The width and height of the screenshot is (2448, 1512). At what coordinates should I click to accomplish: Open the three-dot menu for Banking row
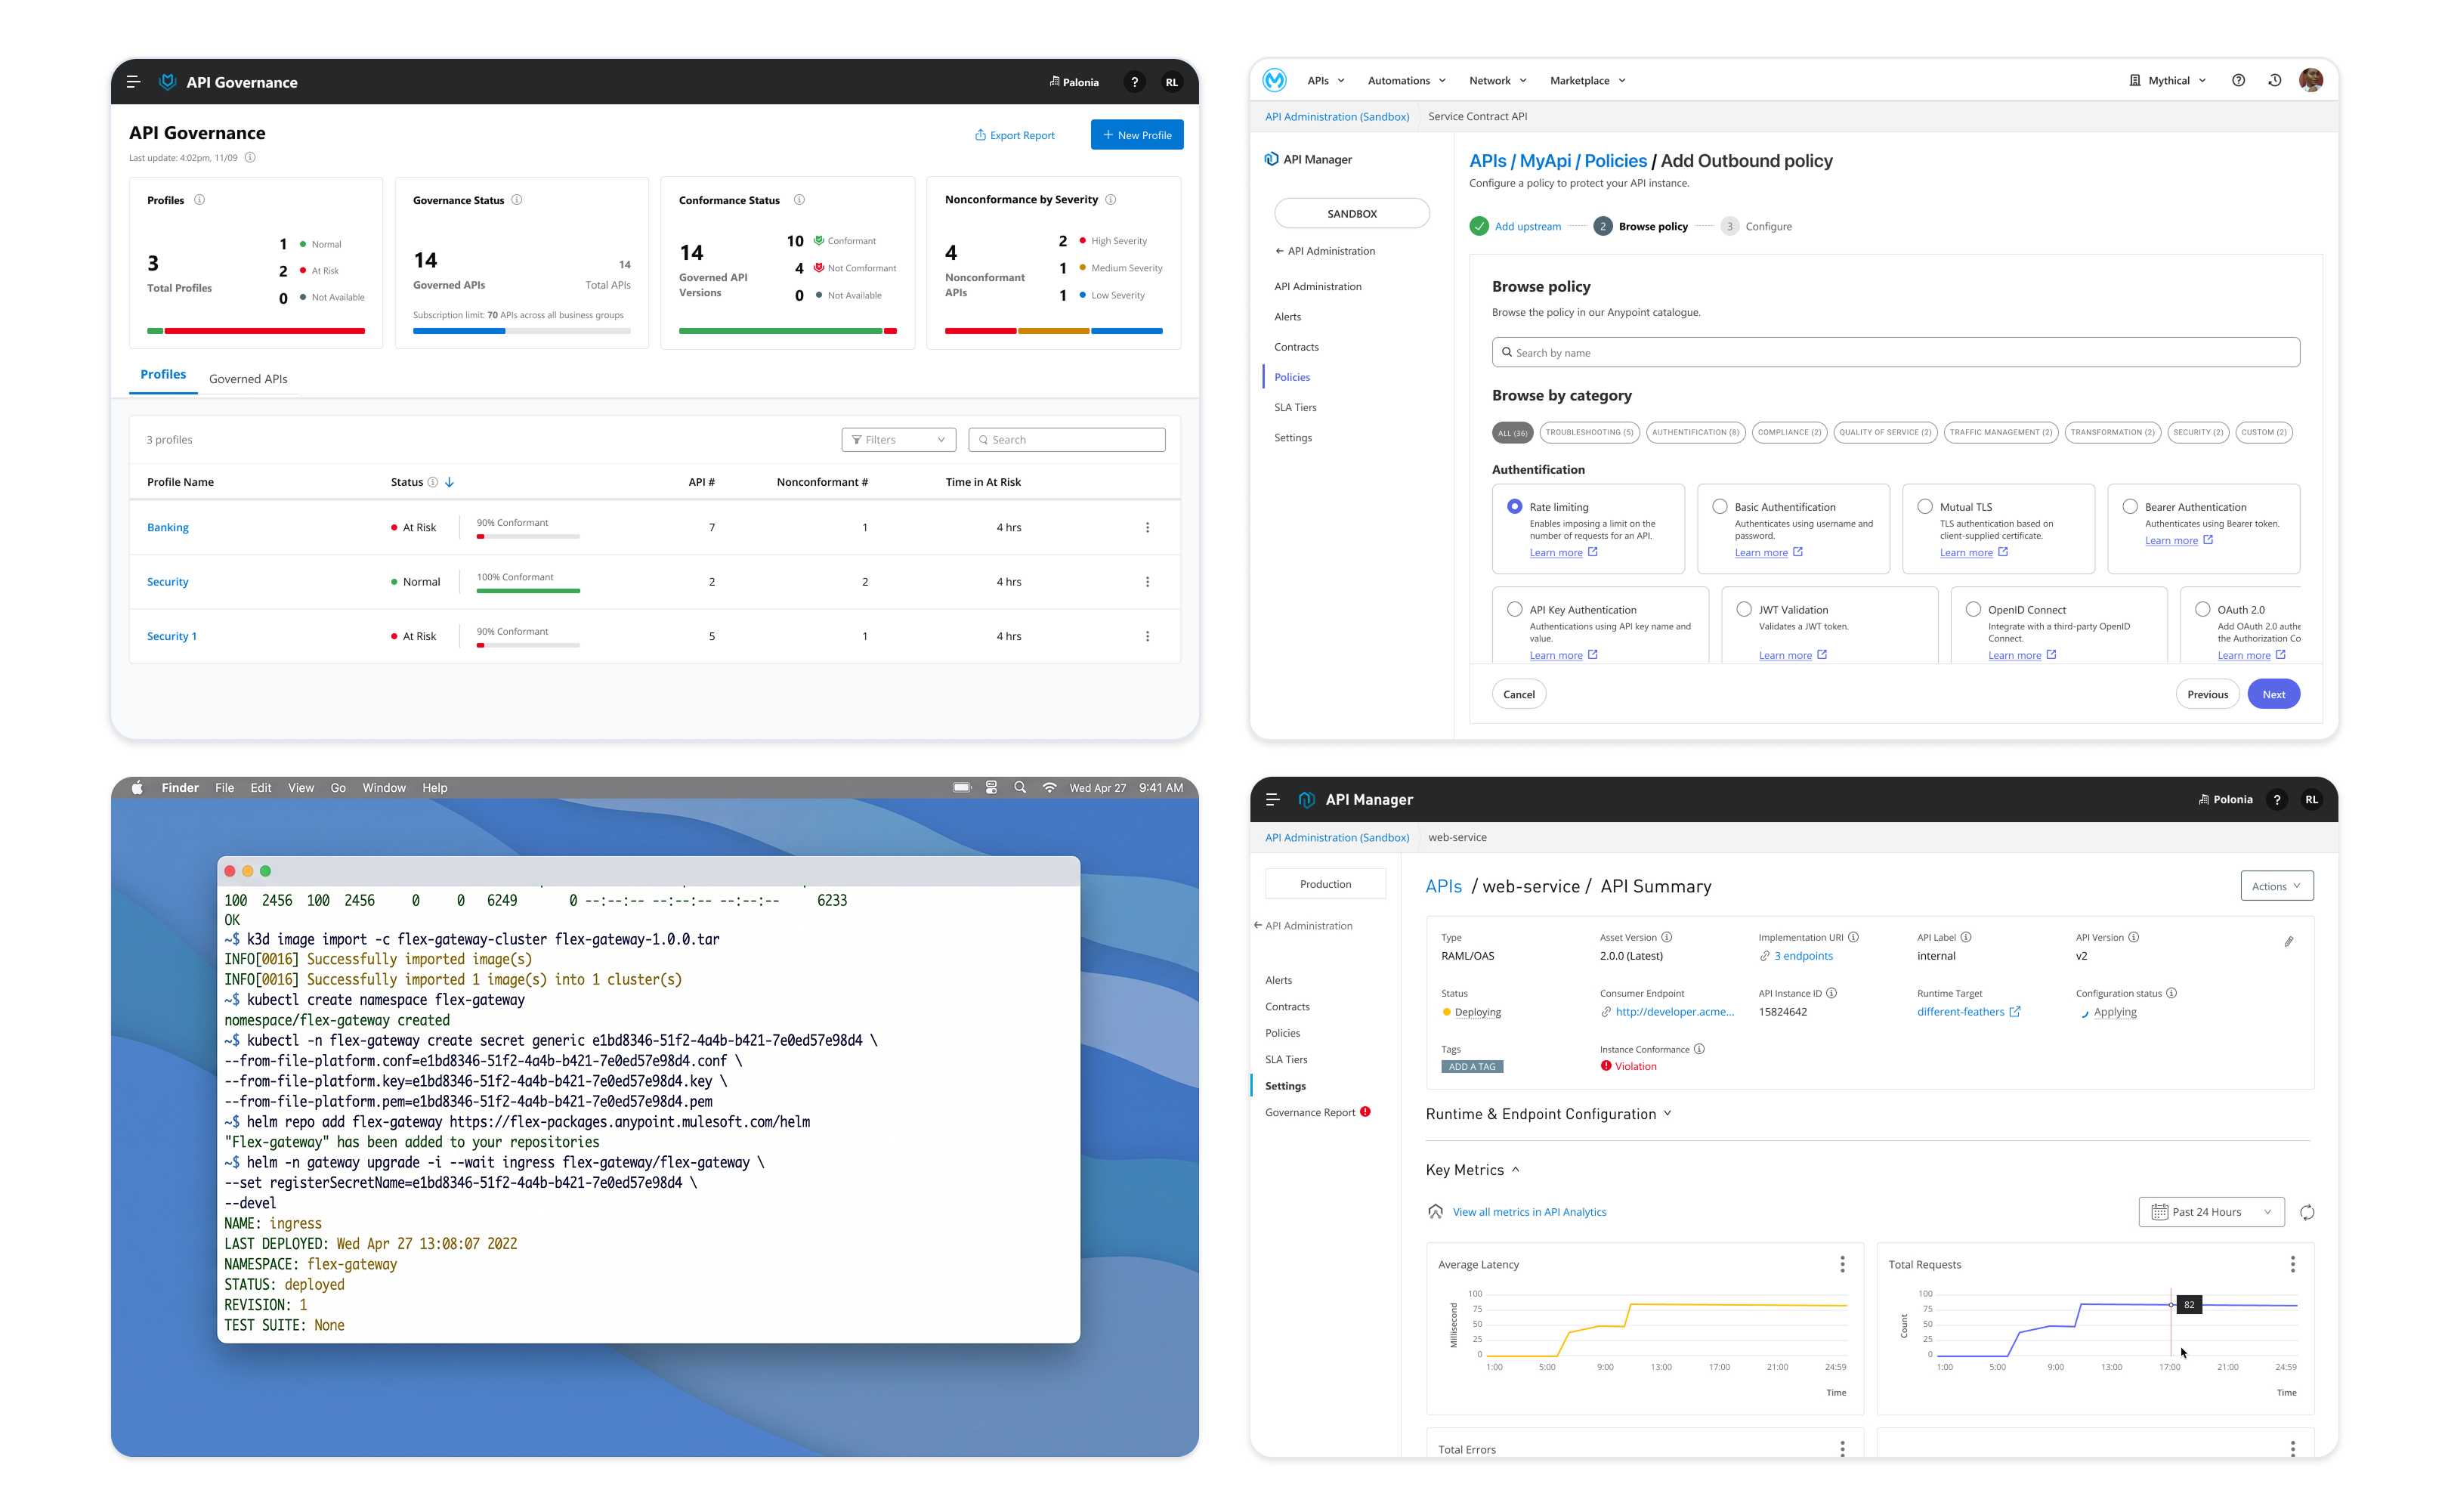(1148, 527)
